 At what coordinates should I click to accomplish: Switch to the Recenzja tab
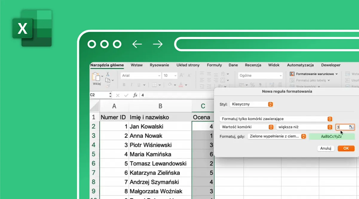(253, 65)
